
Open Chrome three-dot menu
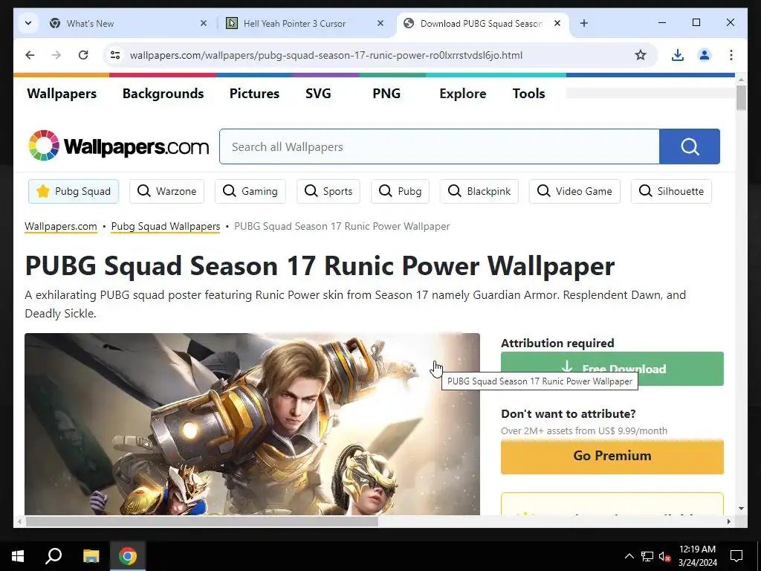coord(731,55)
